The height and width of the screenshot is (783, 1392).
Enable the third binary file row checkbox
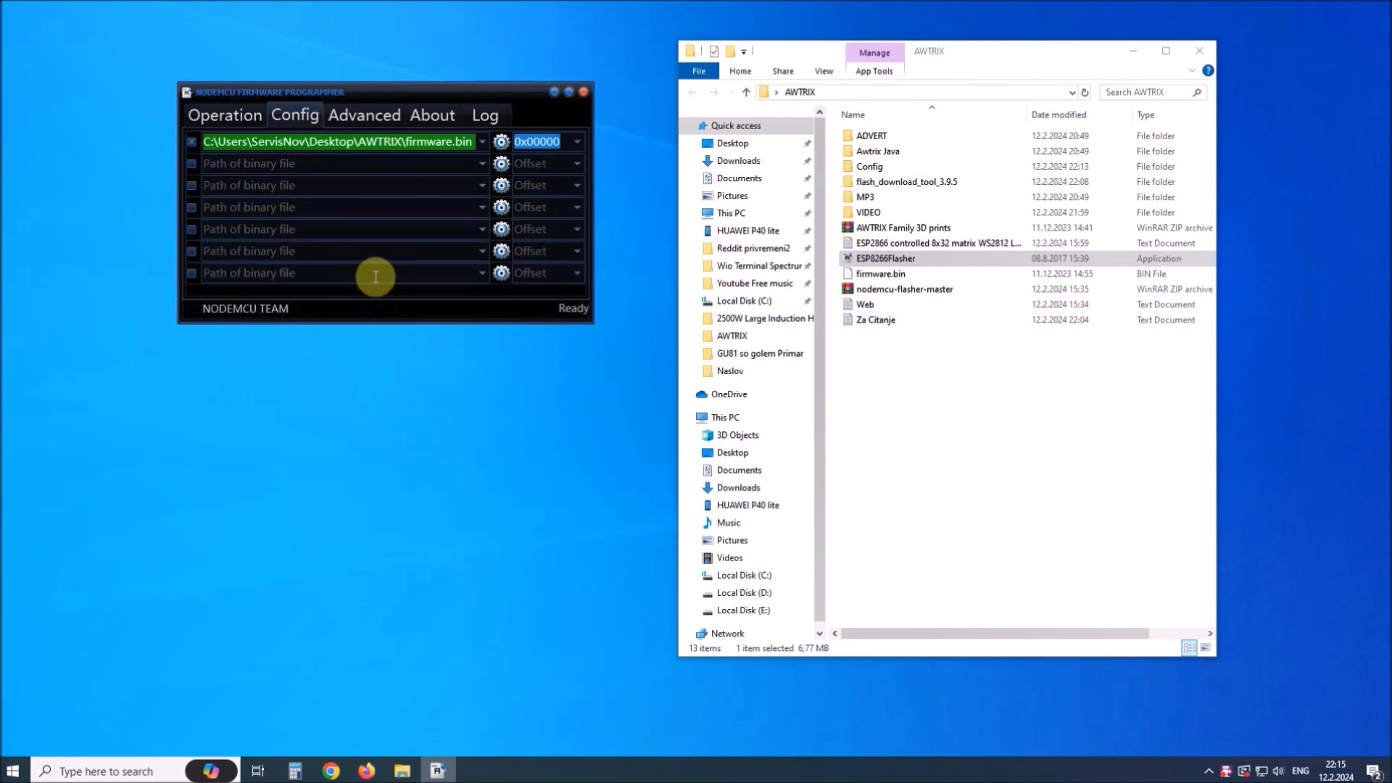coord(191,186)
